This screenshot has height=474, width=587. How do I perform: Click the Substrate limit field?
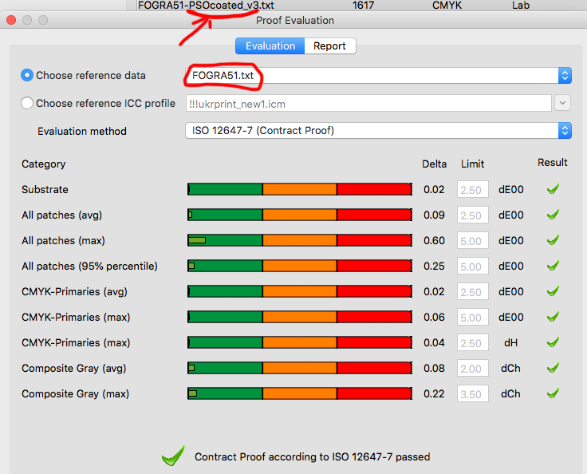[473, 190]
